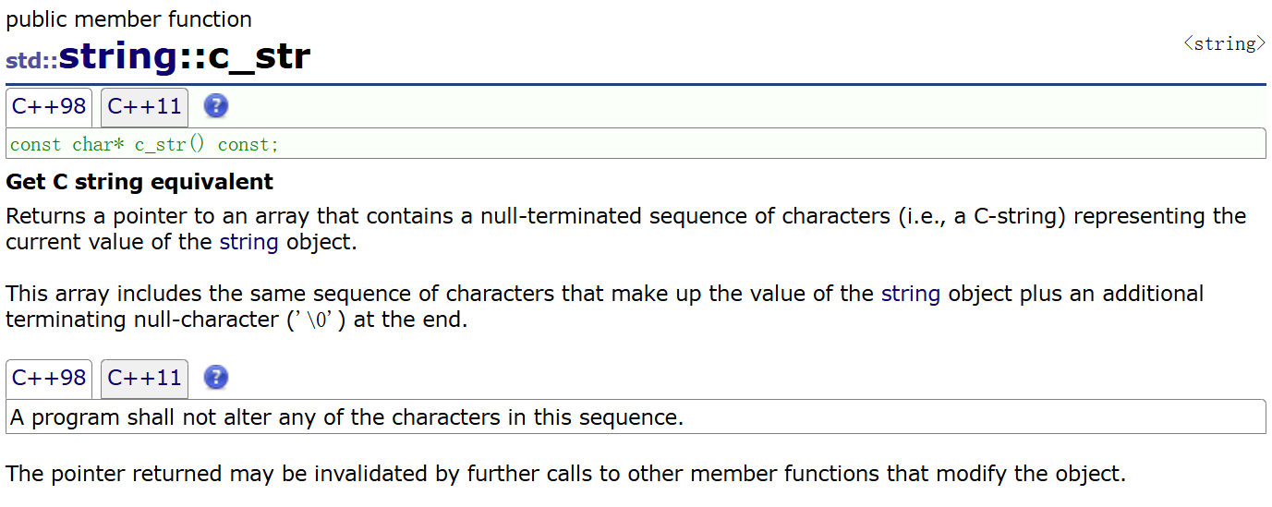Open the <string> header link
The image size is (1272, 507).
click(1224, 43)
